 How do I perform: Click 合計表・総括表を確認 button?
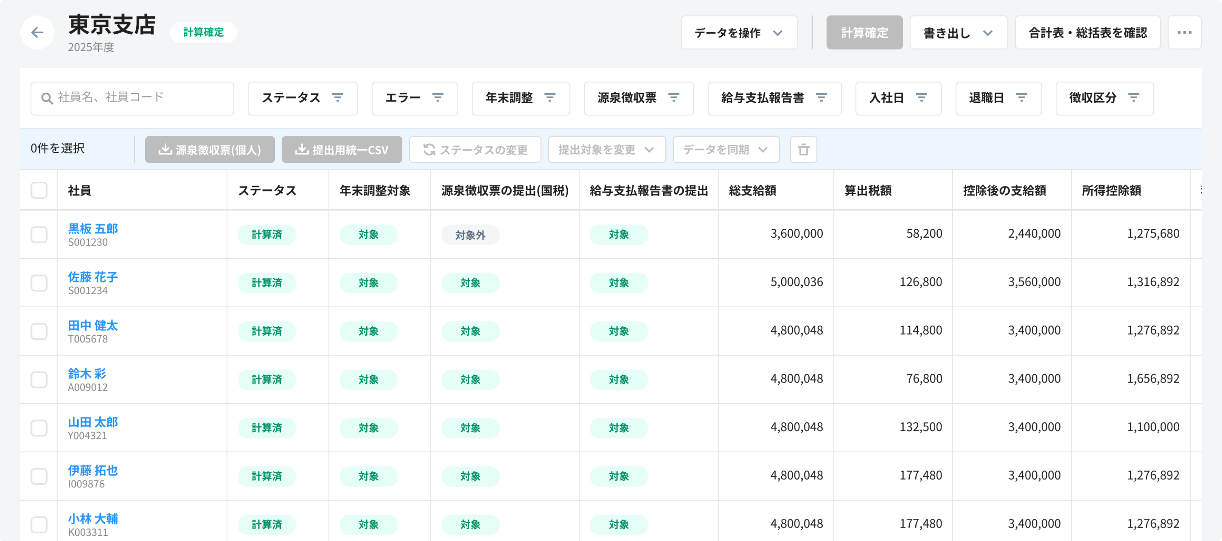pos(1087,32)
